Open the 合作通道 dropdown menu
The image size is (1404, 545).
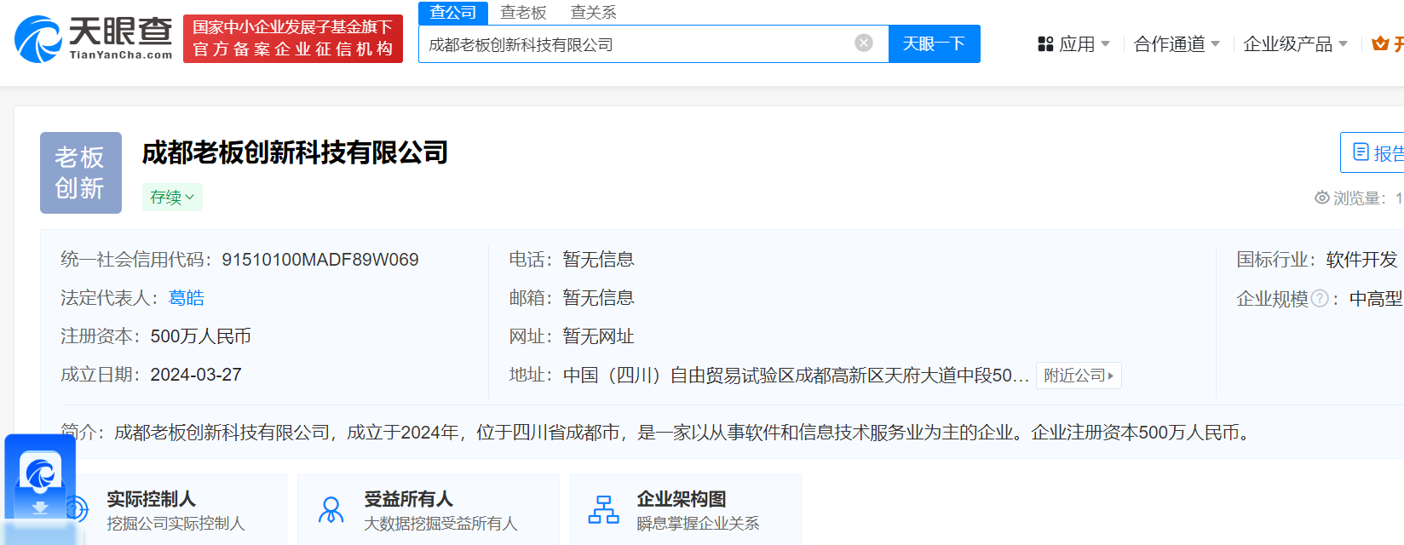[1177, 44]
